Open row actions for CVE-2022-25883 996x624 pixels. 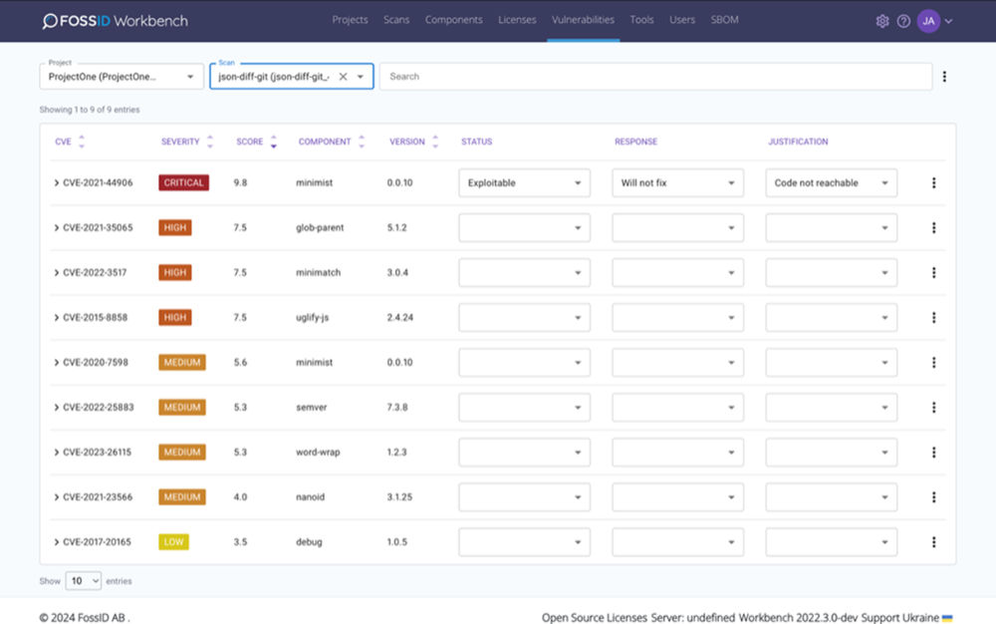coord(934,408)
